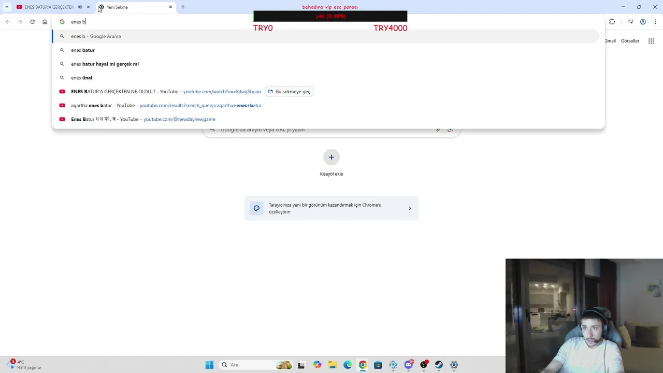Open the media controls music icon
This screenshot has width=663, height=373.
click(630, 22)
